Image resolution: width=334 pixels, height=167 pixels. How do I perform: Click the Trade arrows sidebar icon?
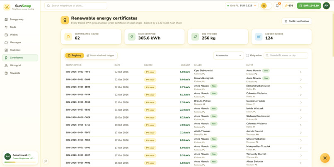click(6, 27)
